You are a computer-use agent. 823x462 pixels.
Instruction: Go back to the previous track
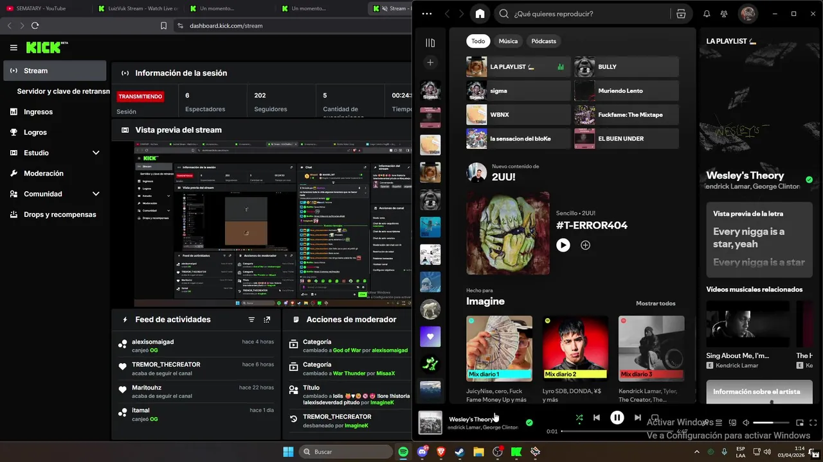coord(597,418)
